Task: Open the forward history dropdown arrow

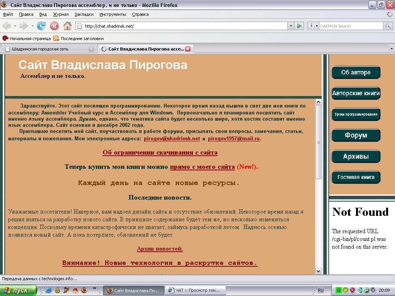Action: pyautogui.click(x=32, y=26)
